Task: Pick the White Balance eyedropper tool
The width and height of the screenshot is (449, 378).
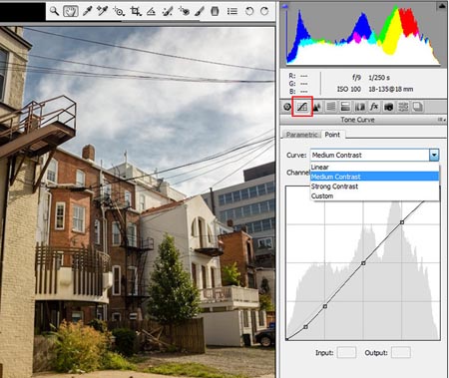Action: (x=87, y=11)
